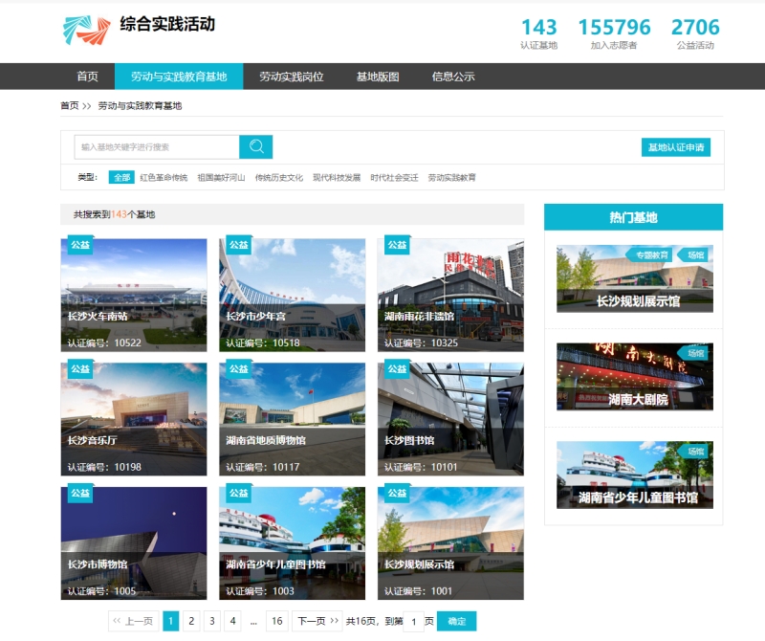Screen dimensions: 765x641
Task: Click the 专题教育 tag on 长沙规划展示馆
Action: tap(653, 255)
